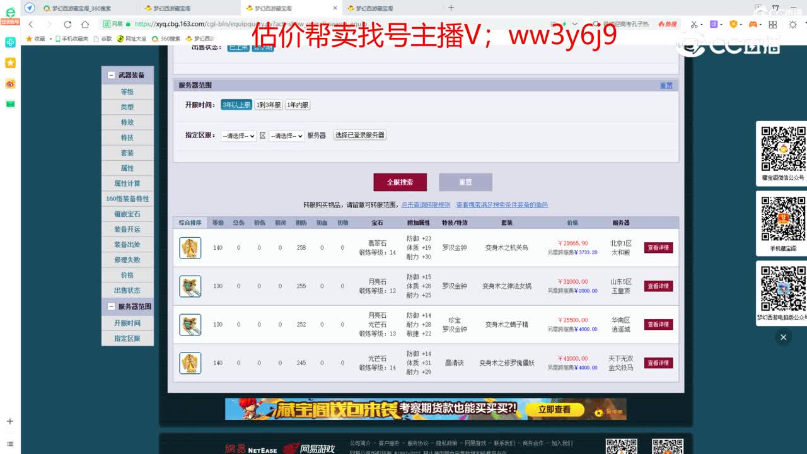Viewport: 807px width, 454px height.
Task: Select the 1年内服 option
Action: pos(298,105)
